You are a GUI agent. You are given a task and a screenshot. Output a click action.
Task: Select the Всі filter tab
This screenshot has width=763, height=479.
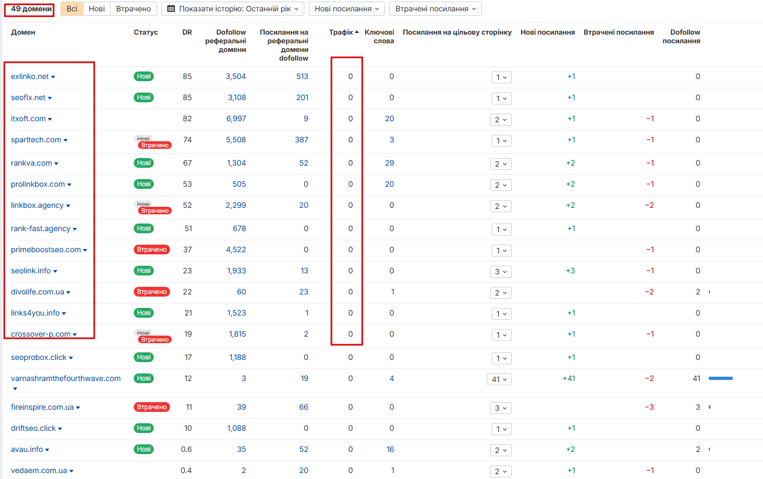point(71,9)
